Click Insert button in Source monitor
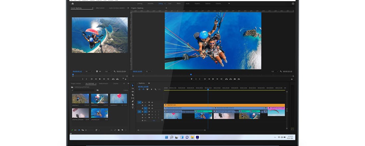 click(113, 79)
